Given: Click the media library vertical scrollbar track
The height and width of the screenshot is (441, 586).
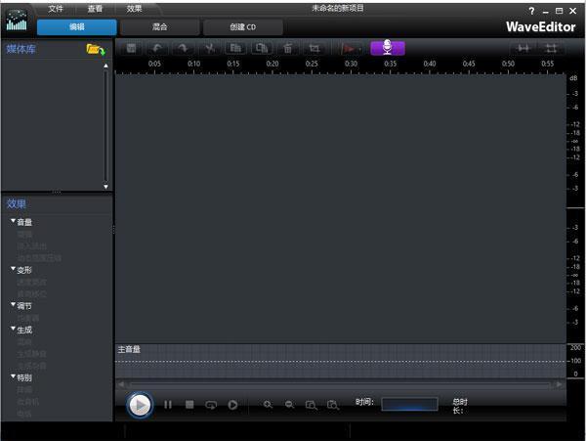Looking at the screenshot, I should [105, 126].
